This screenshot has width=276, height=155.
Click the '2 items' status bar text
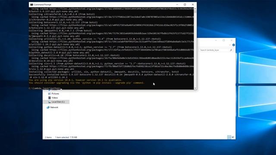(48, 137)
